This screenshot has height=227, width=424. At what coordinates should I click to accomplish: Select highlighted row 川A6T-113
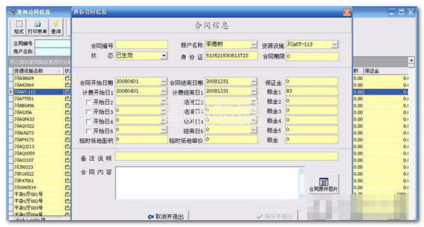click(x=38, y=92)
